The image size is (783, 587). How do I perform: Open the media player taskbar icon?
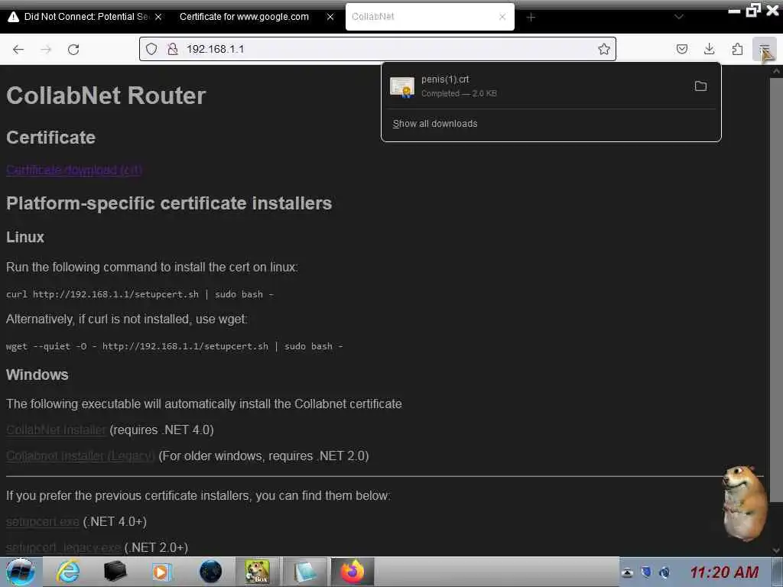pos(161,572)
